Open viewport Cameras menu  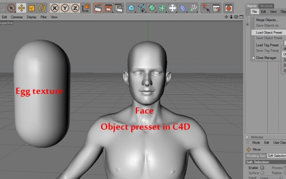pyautogui.click(x=17, y=17)
